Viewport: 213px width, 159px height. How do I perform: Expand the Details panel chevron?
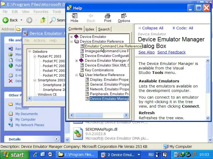click(56, 139)
